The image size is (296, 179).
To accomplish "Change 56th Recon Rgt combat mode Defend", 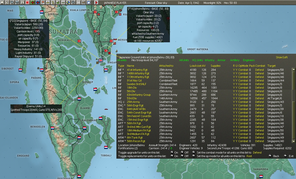I will (259, 141).
